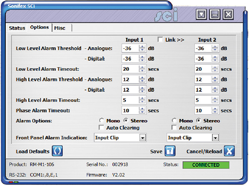This screenshot has height=186, width=249.
Task: Decrease Input 1 High Level Analogue threshold
Action: pyautogui.click(x=142, y=81)
